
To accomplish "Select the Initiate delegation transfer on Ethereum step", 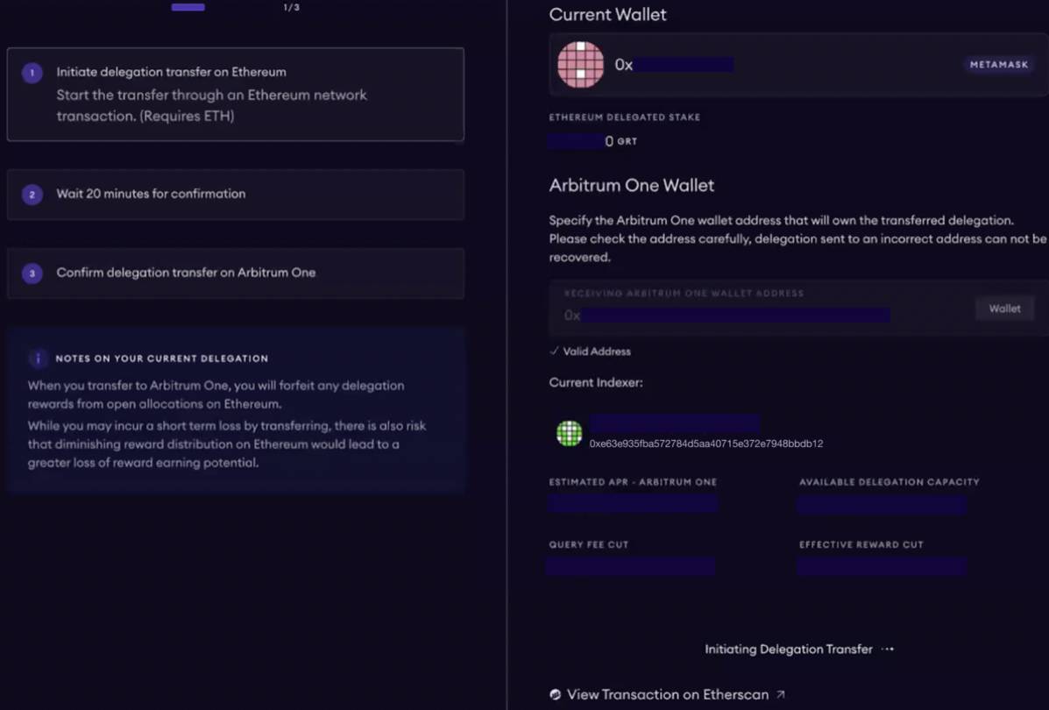I will pos(235,95).
